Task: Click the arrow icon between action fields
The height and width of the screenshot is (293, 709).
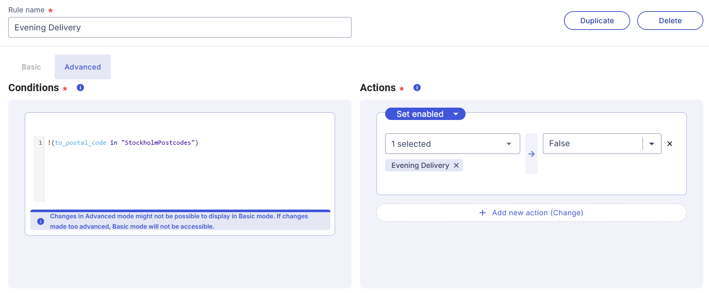Action: (x=532, y=154)
